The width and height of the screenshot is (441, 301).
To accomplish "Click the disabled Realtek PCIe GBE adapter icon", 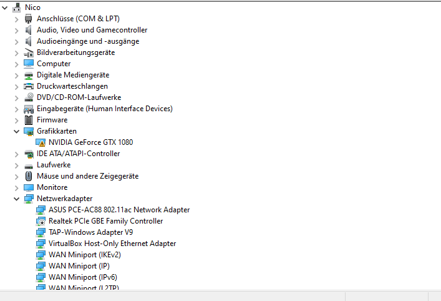I will 41,221.
